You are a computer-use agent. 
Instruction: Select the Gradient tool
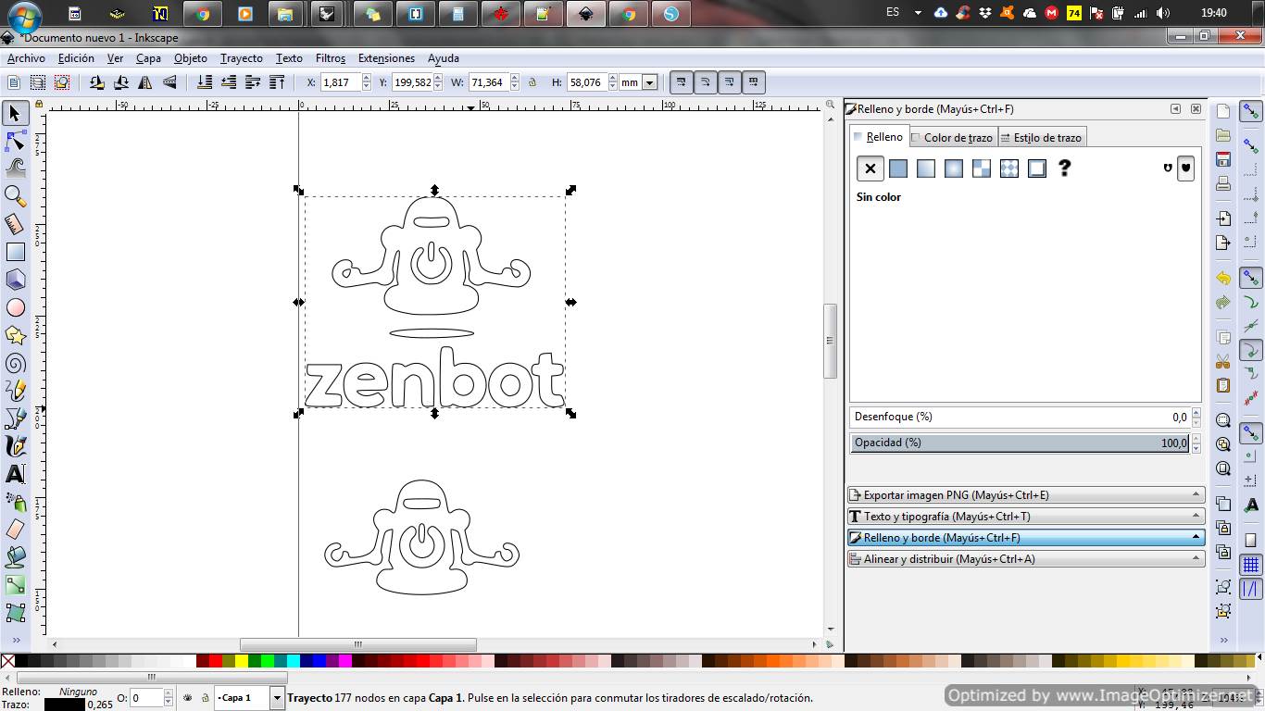[x=15, y=585]
